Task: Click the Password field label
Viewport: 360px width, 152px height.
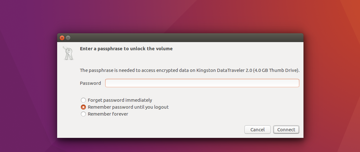Action: (90, 83)
